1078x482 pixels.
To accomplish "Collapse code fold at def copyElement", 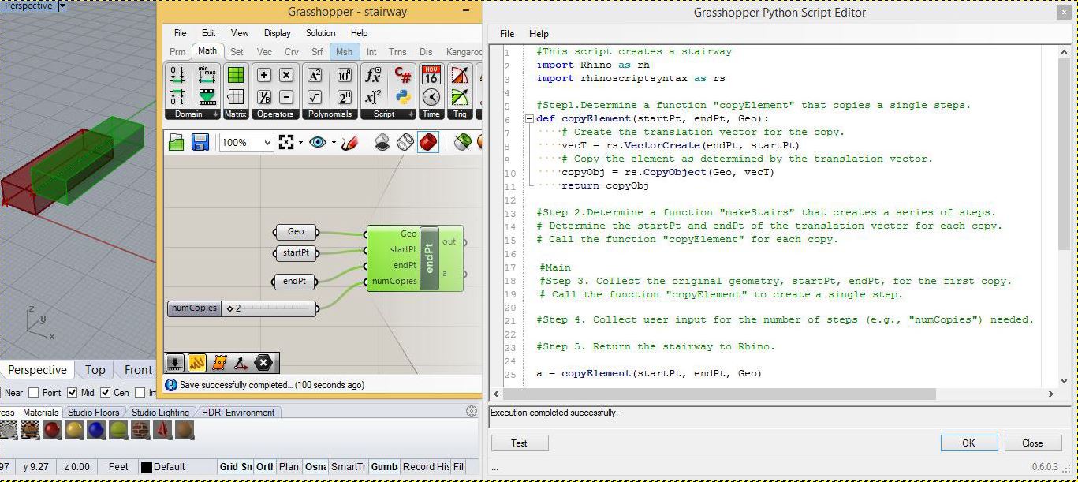I will point(529,119).
